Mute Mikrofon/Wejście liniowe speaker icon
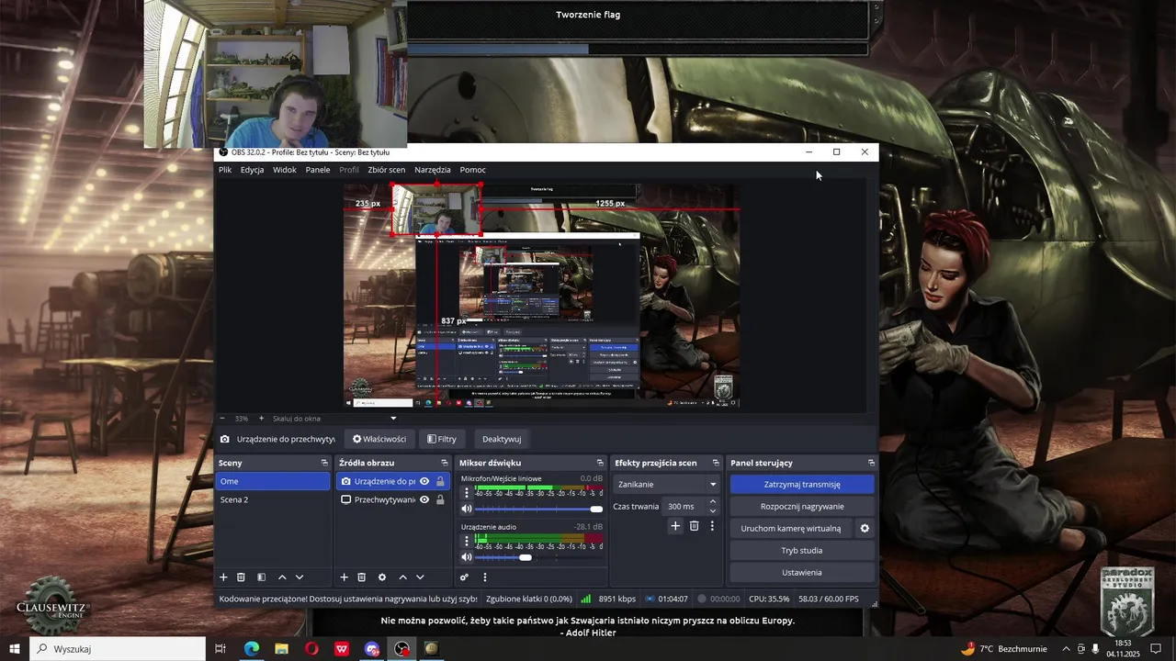1176x661 pixels. coord(467,509)
